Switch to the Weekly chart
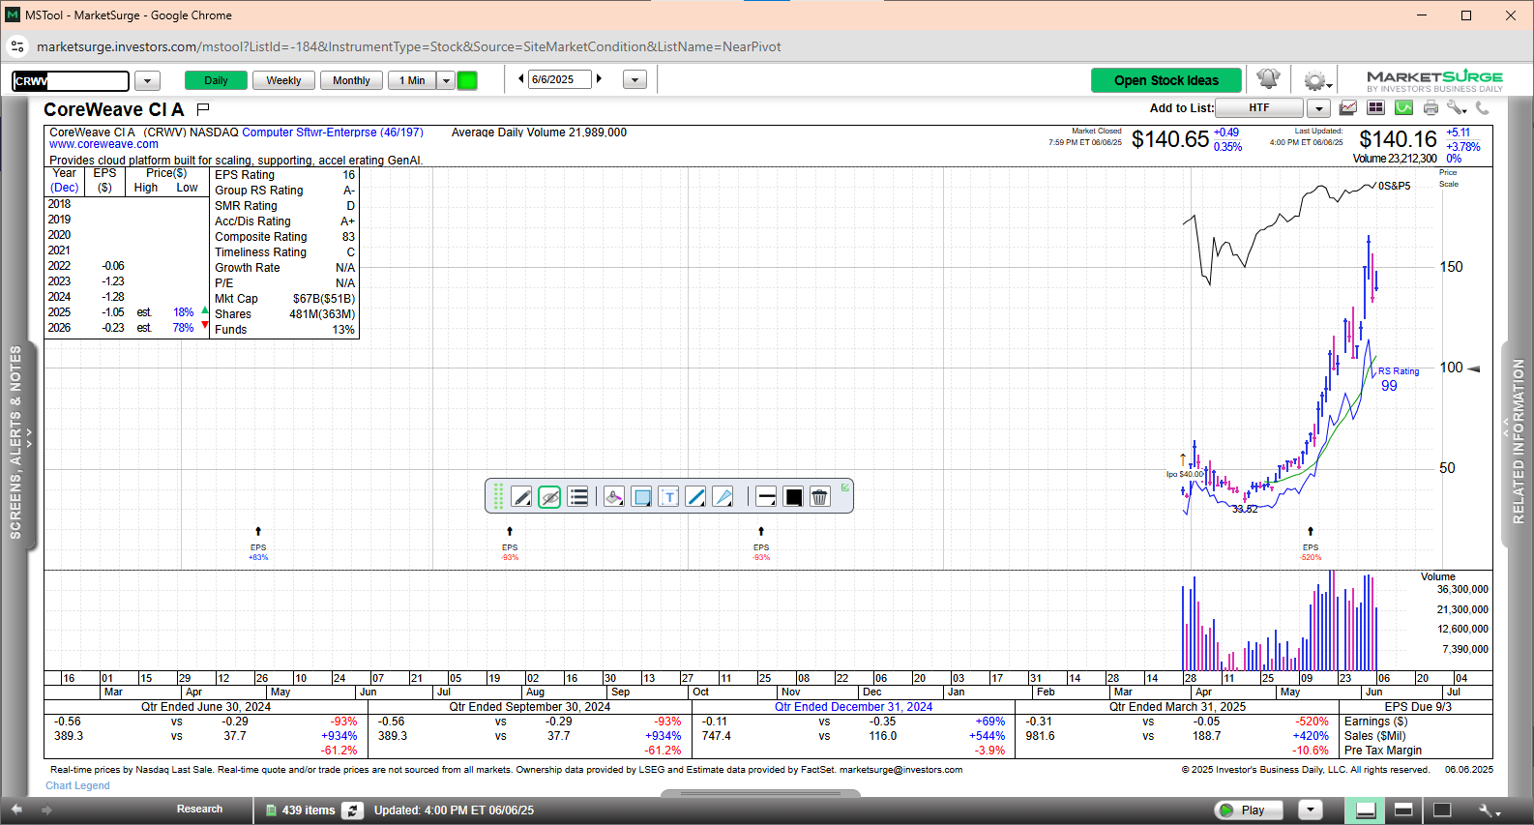 tap(283, 80)
